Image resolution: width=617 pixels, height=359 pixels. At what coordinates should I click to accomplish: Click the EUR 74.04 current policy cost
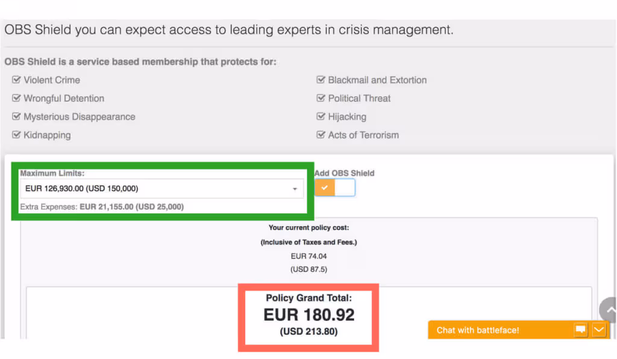[x=309, y=256]
